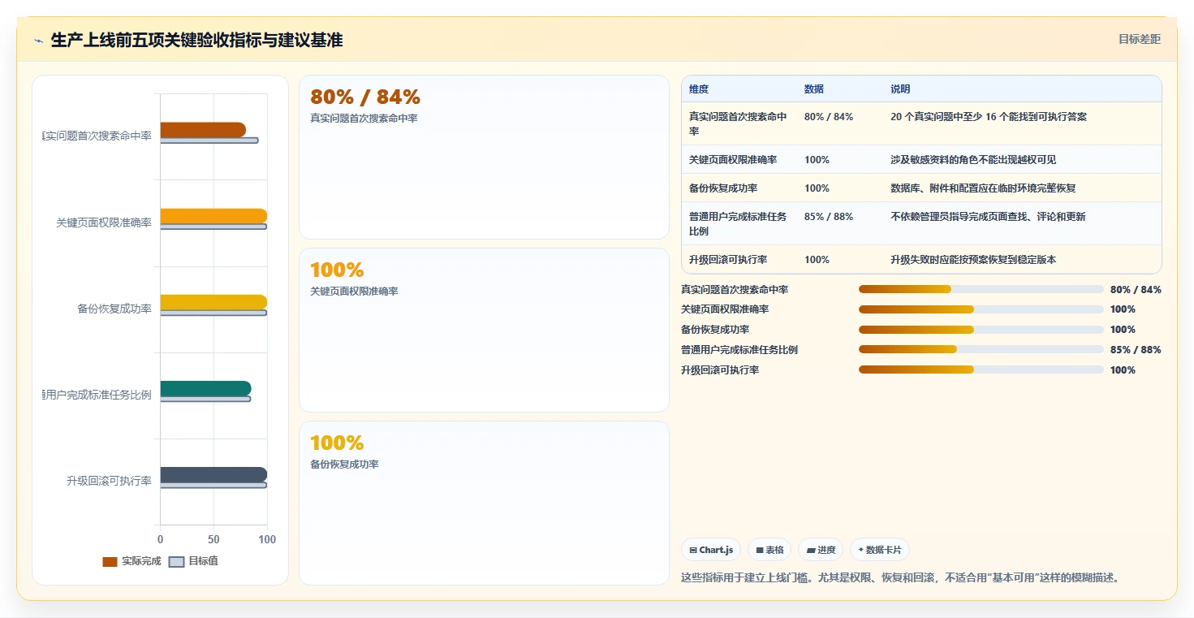This screenshot has width=1194, height=618.
Task: Select the 进度 chip
Action: (x=821, y=550)
